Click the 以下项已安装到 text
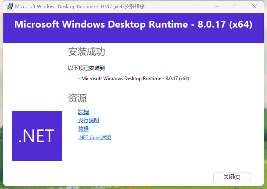The height and width of the screenshot is (189, 267). [x=86, y=68]
